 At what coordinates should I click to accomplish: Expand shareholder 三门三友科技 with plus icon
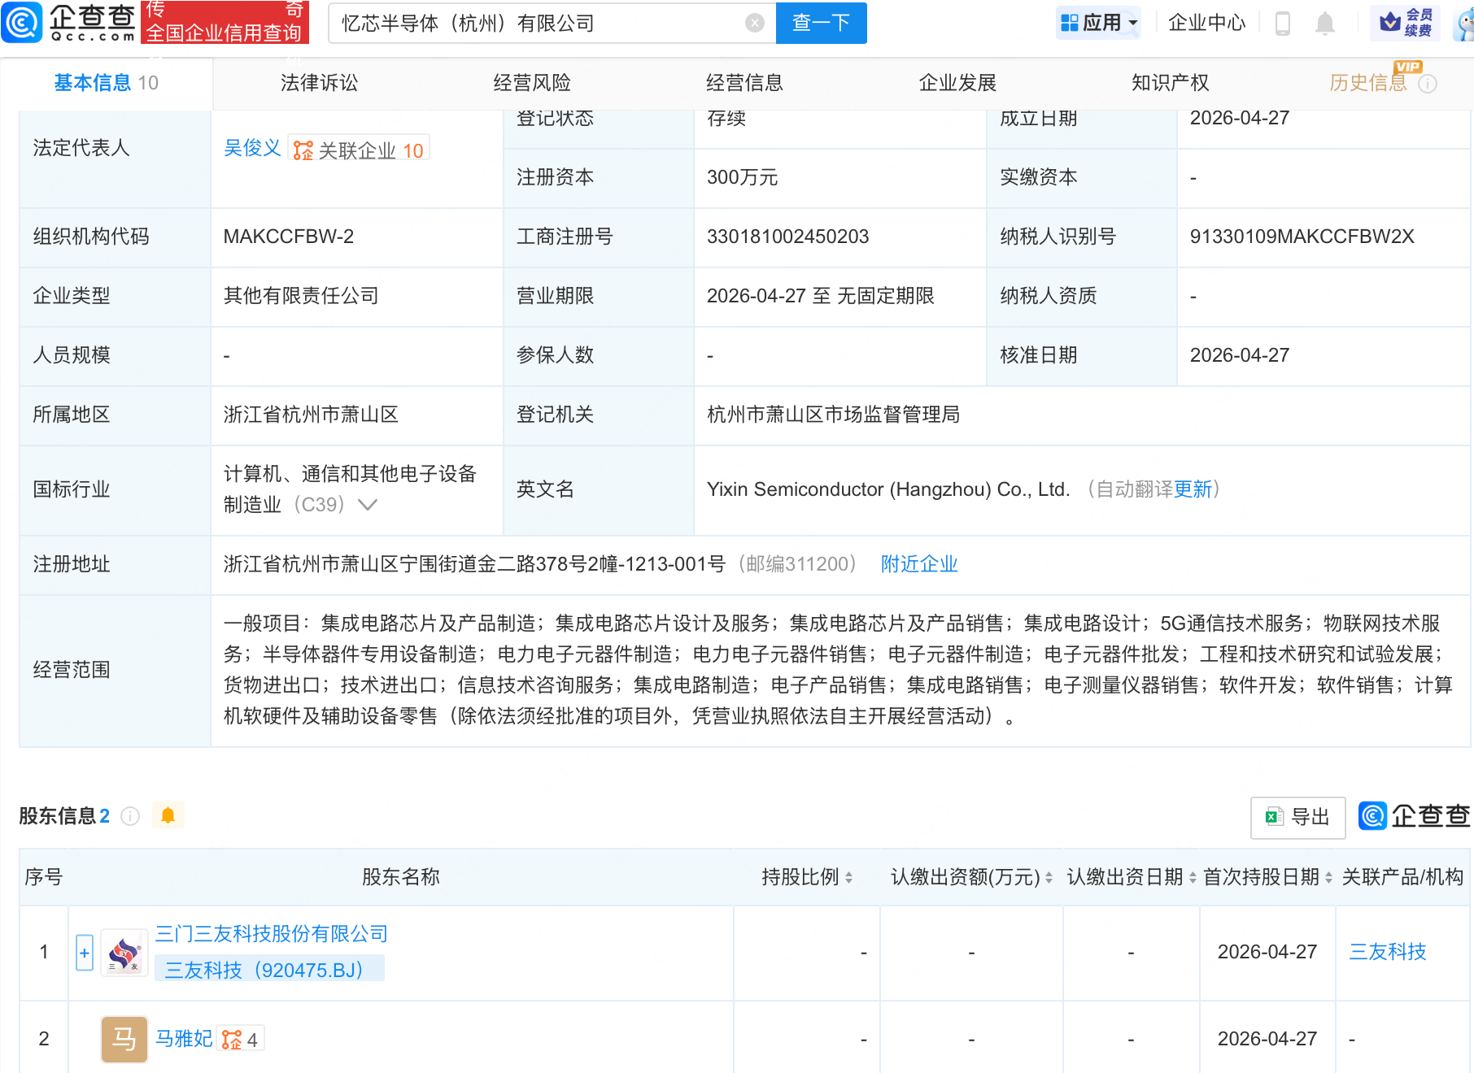coord(84,952)
